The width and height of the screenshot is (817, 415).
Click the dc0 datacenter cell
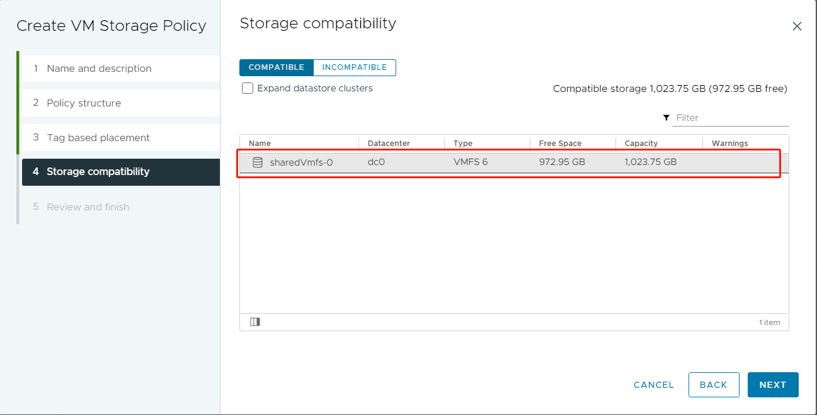pyautogui.click(x=376, y=162)
